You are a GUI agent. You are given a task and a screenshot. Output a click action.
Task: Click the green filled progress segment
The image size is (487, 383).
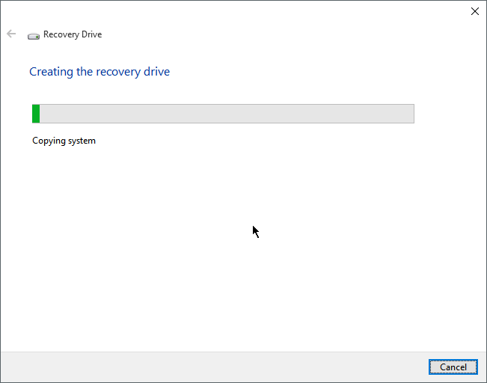36,114
